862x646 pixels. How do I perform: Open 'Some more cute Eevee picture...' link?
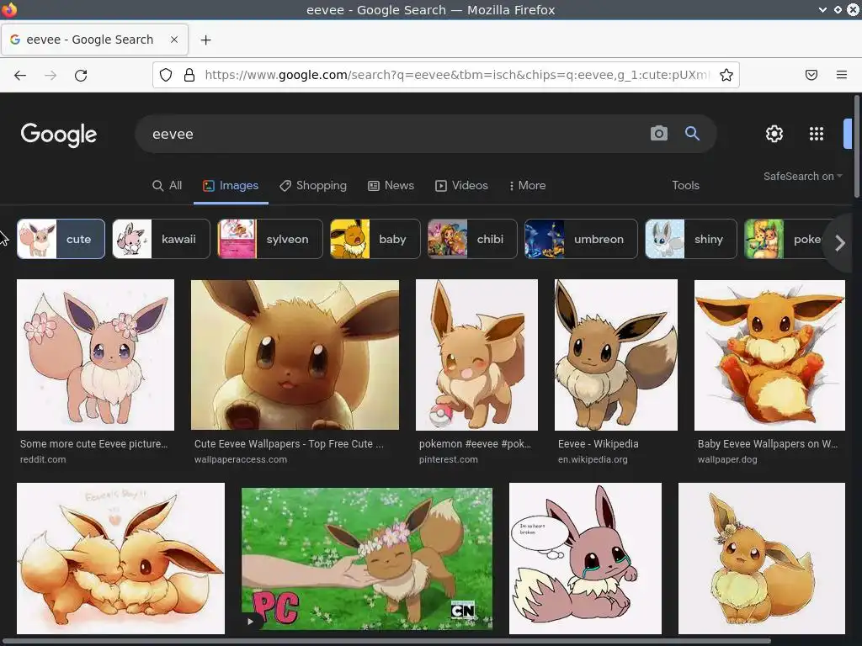94,444
